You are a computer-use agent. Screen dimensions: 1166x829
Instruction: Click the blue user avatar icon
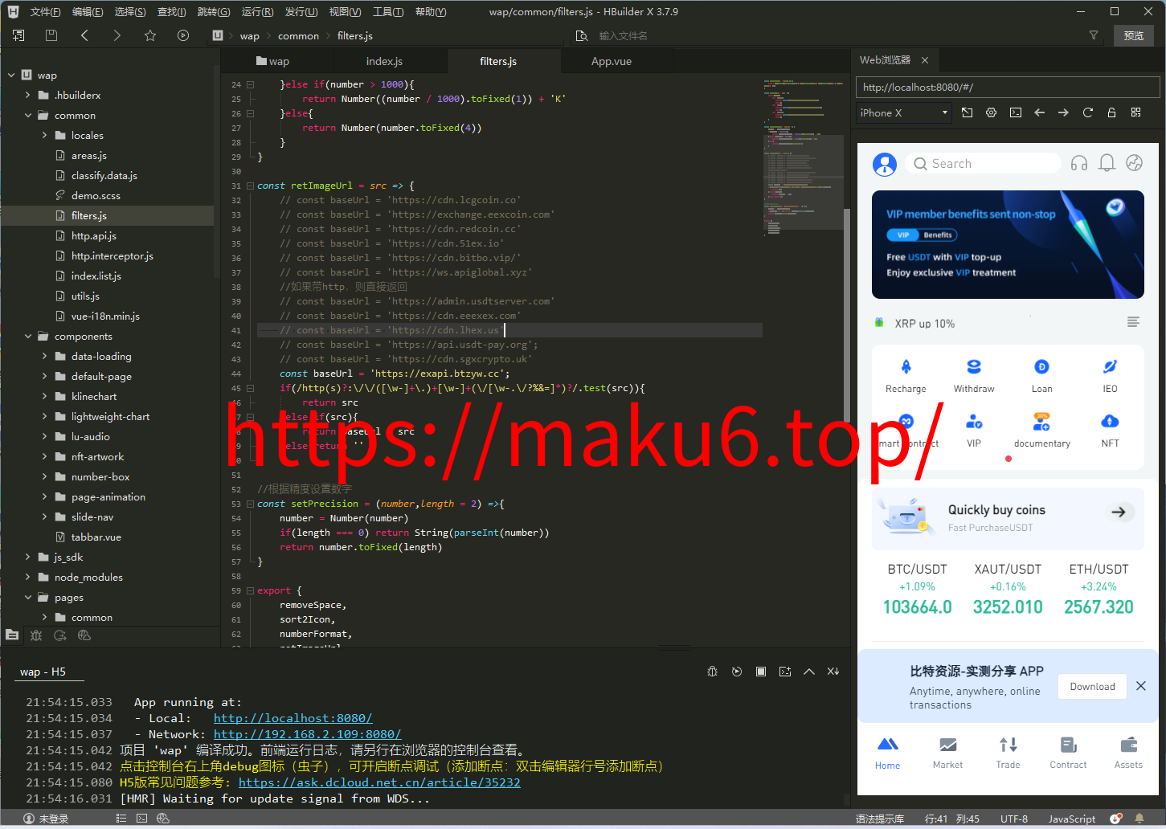885,164
